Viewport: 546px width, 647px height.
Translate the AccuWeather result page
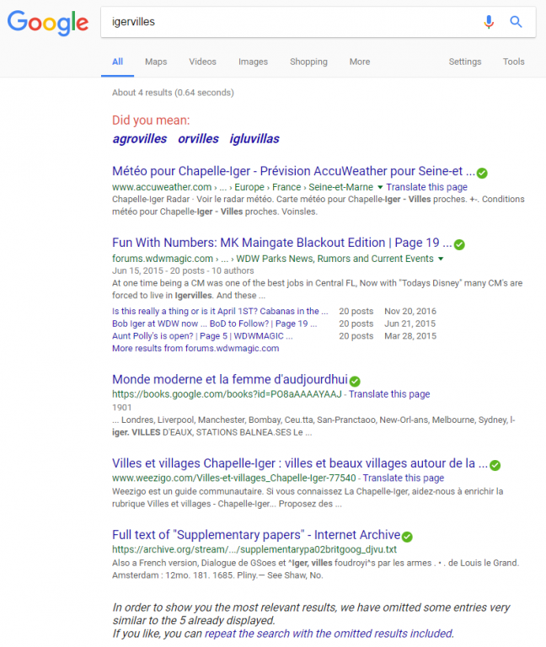426,187
